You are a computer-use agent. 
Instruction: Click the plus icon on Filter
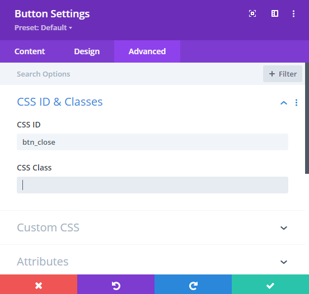272,74
